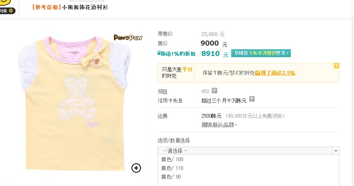Click the yellow shirt product image
The height and width of the screenshot is (186, 354).
[x=74, y=102]
